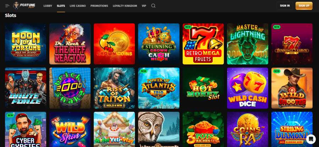319x147 pixels.
Task: Click the Fortune Play lion logo
Action: tap(24, 6)
